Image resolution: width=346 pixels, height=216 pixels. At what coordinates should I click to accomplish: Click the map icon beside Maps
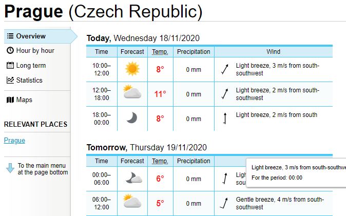tap(10, 100)
